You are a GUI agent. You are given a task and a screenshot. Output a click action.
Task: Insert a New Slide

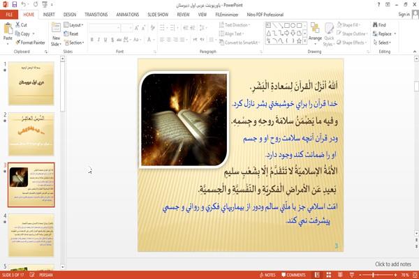point(56,35)
